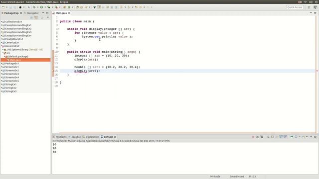Click the Back navigation arrow in toolbar
The width and height of the screenshot is (319, 179).
pyautogui.click(x=141, y=7)
